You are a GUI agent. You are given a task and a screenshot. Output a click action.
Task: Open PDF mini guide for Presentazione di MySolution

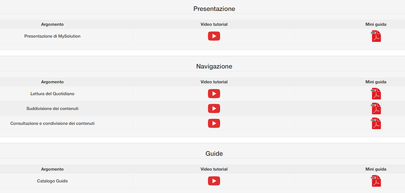pyautogui.click(x=376, y=36)
